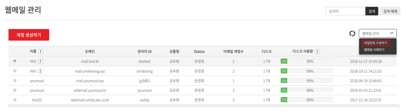This screenshot has width=406, height=112.
Task: Click the 도메인 column header
Action: [90, 51]
